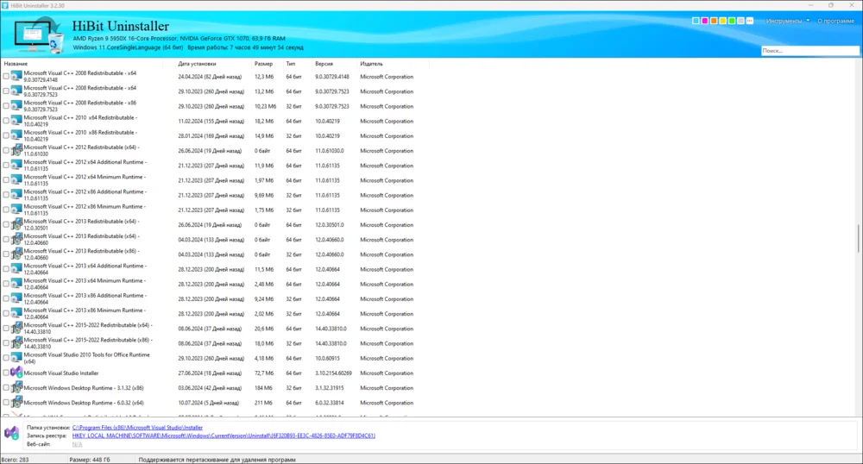Click the Visual C++ 2013 Redistributable (x86) 12.0.40660 icon
The height and width of the screenshot is (464, 863).
click(x=16, y=254)
